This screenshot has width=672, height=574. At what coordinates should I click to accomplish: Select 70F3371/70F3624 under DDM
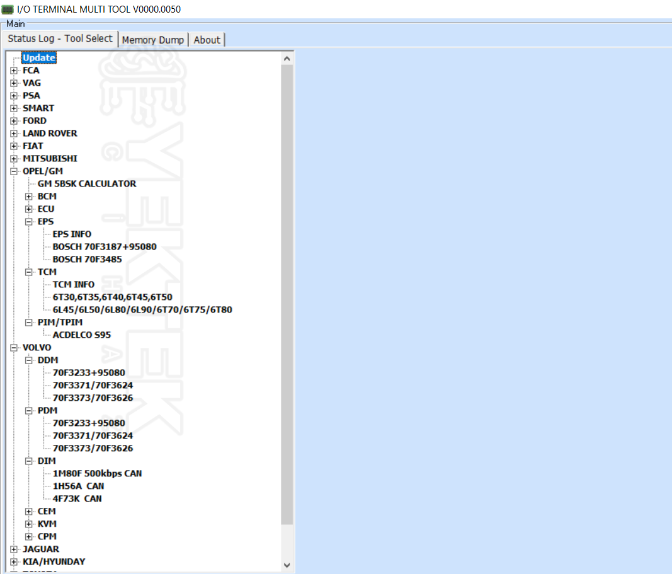(x=93, y=386)
